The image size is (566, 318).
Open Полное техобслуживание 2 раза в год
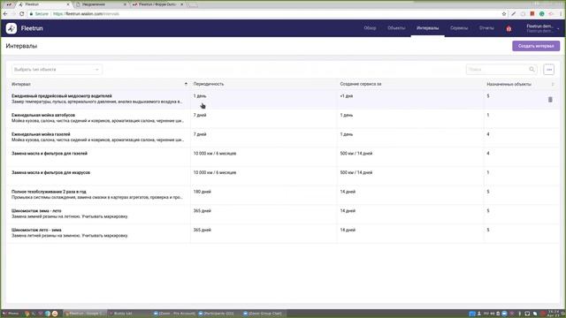tap(49, 192)
